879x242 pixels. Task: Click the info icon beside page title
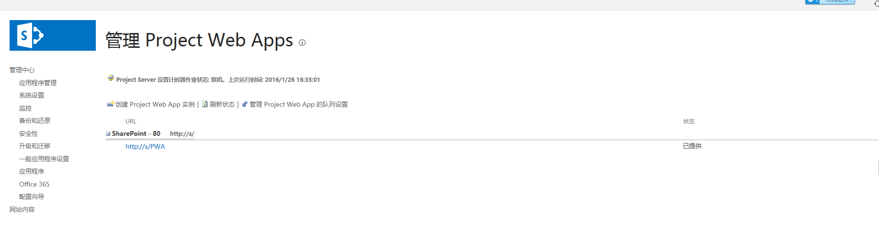click(302, 43)
